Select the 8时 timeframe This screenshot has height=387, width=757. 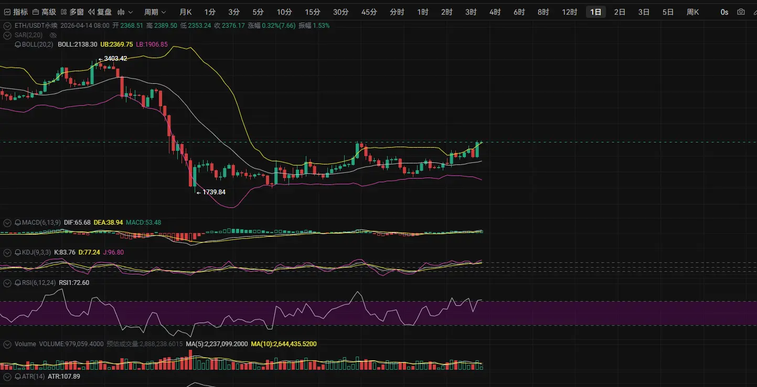[543, 12]
